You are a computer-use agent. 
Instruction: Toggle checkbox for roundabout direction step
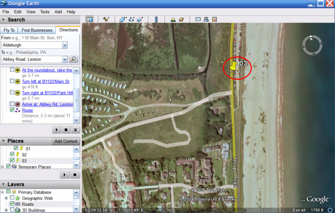pyautogui.click(x=12, y=70)
